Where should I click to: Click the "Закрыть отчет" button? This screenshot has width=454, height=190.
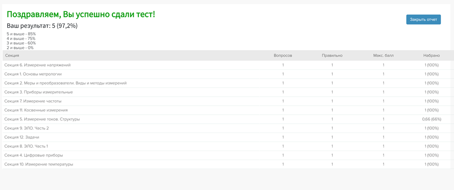pos(423,19)
